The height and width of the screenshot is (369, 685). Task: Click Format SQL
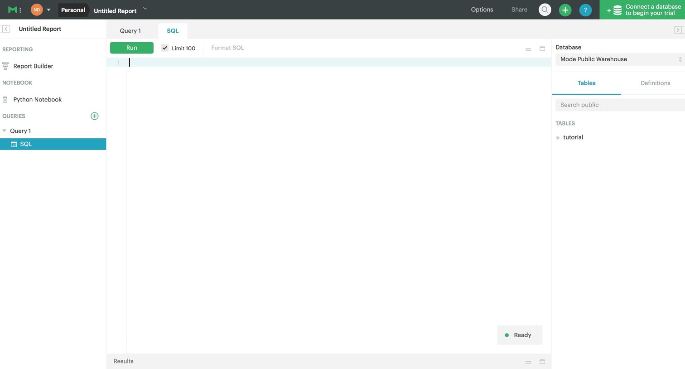point(227,48)
